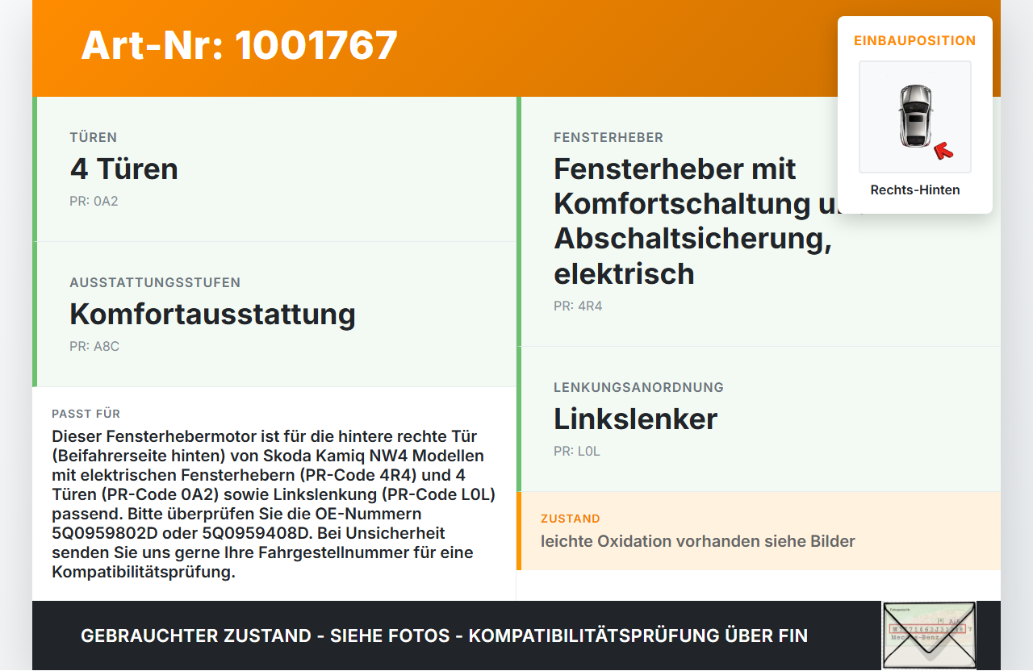Click the 'PR: 4R4' code
This screenshot has width=1033, height=671.
click(x=578, y=306)
